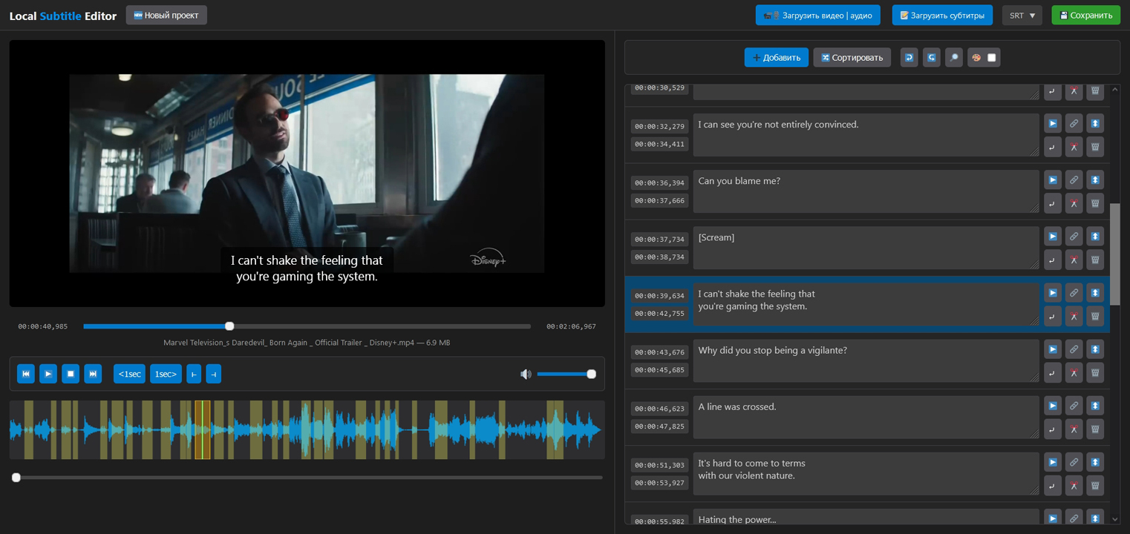Screen dimensions: 1130x534
Task: Click the '[Scream]' subtitle text area
Action: click(866, 248)
